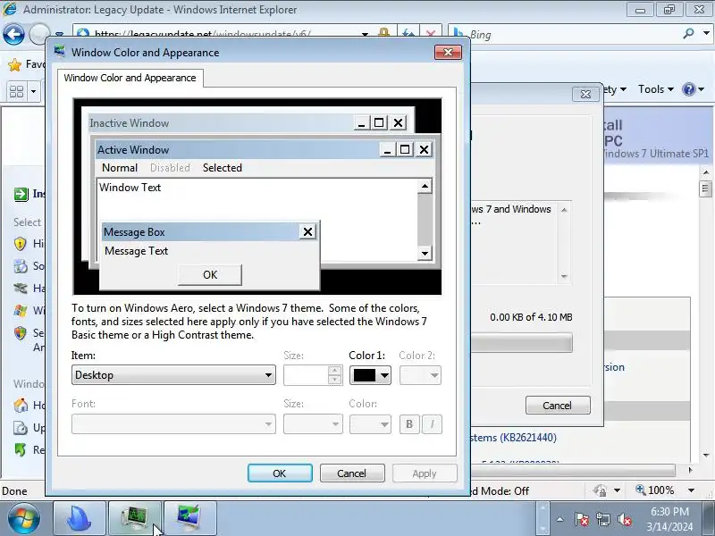Click the green install arrow icon in sidebar
715x536 pixels.
click(x=21, y=194)
